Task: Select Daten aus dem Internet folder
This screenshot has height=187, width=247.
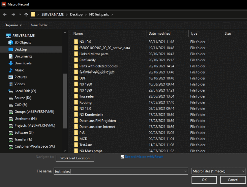Action: pos(94,127)
